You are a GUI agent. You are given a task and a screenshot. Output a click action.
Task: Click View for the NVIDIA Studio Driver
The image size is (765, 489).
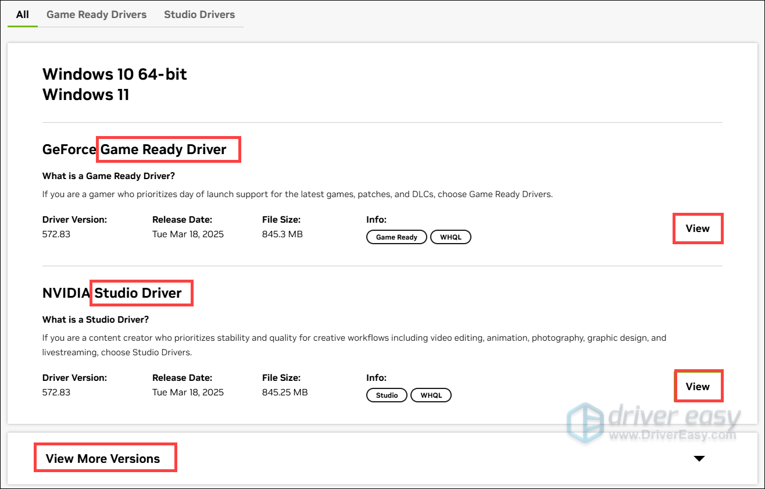[x=698, y=386]
